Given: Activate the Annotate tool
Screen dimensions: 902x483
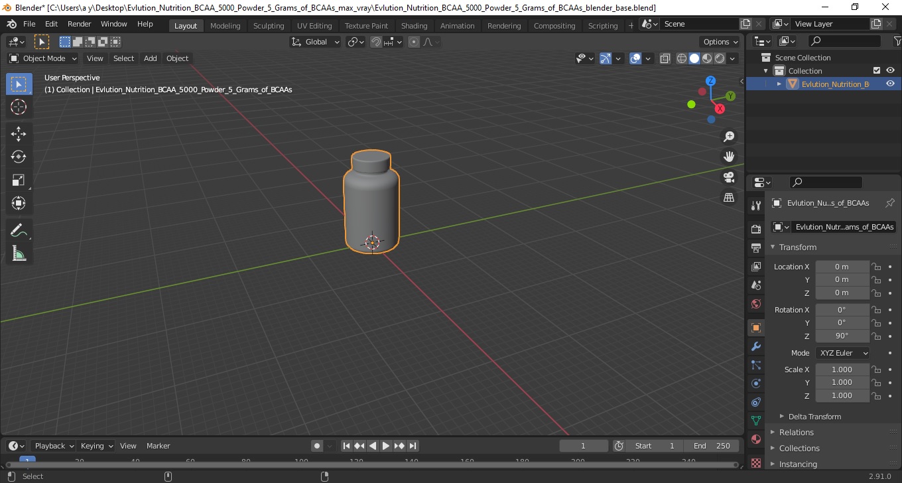Looking at the screenshot, I should 19,230.
